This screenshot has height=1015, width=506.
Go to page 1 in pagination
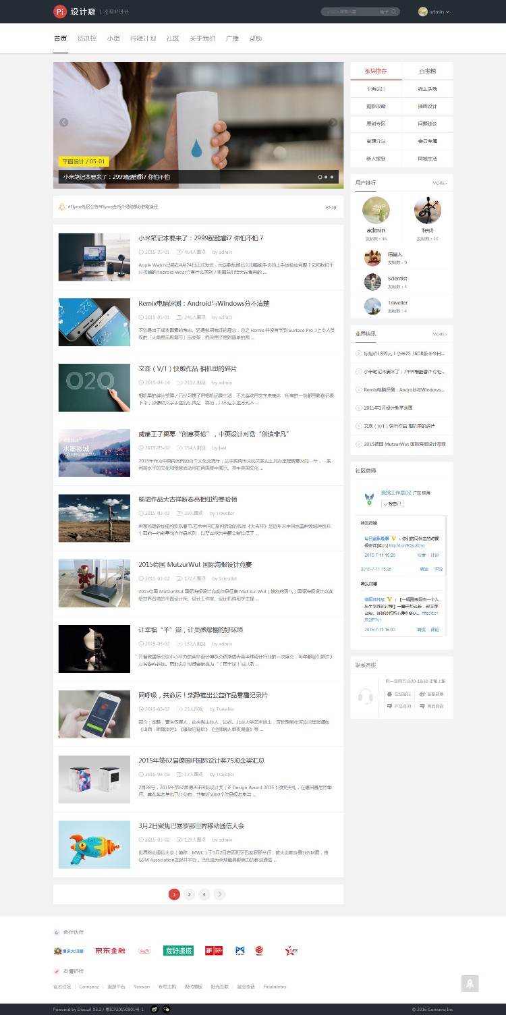coord(174,894)
